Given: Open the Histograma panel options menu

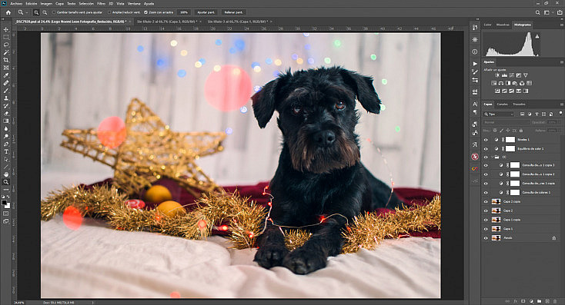Looking at the screenshot, I should (561, 25).
